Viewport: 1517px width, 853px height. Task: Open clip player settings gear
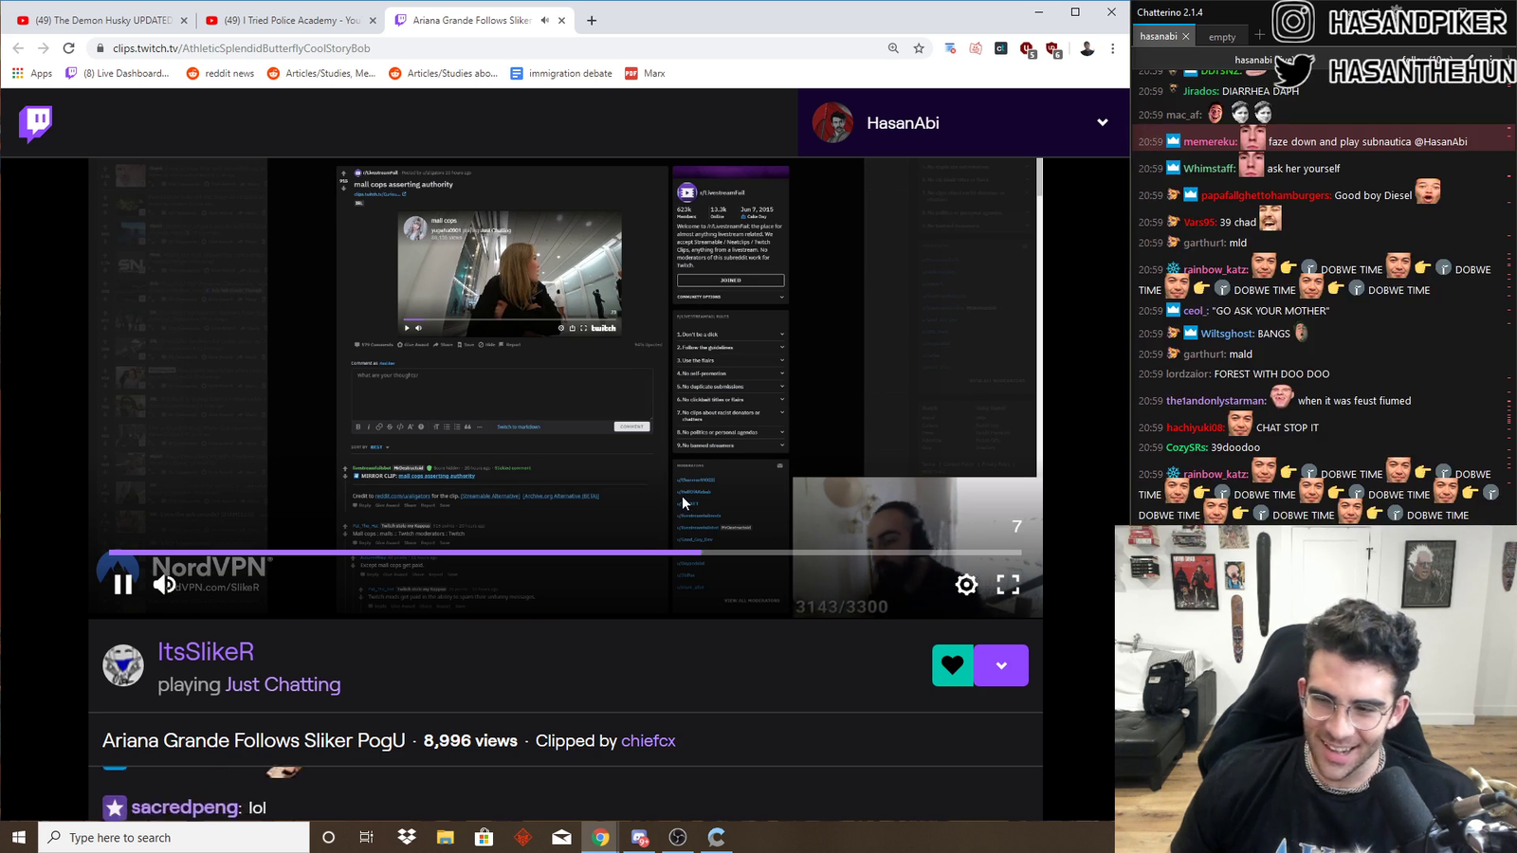point(966,585)
